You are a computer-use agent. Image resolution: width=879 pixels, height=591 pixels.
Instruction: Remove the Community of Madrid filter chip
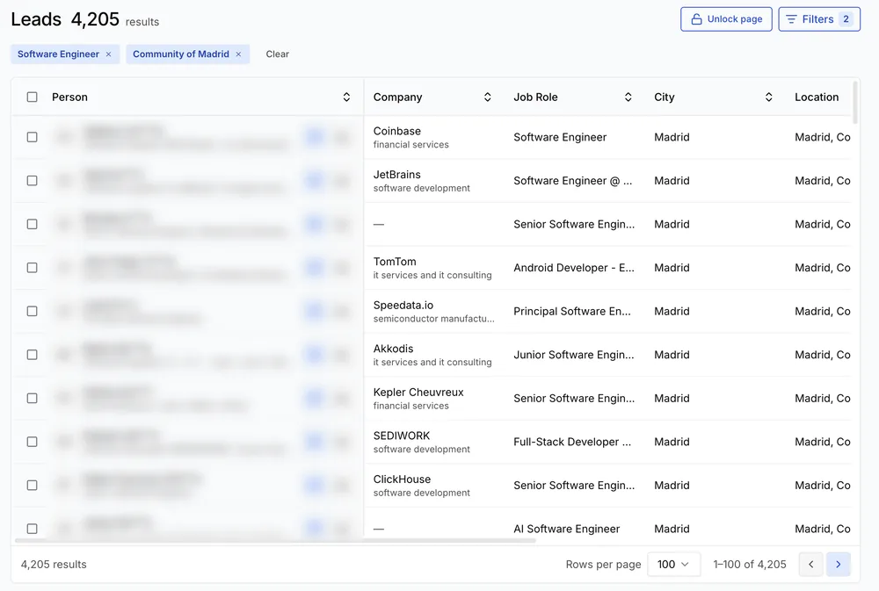point(238,54)
